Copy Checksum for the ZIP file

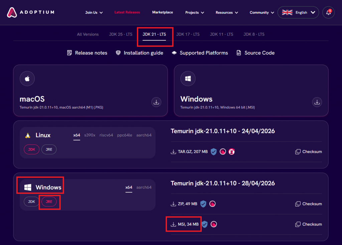[308, 204]
